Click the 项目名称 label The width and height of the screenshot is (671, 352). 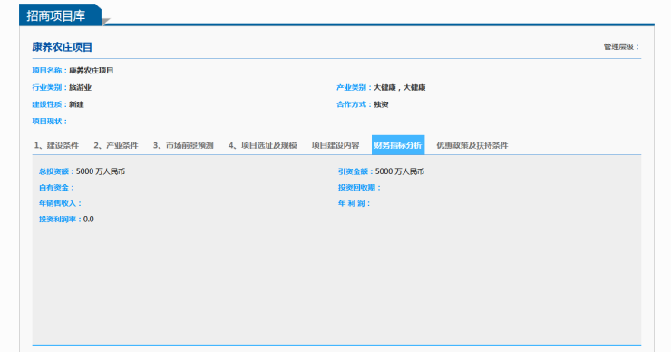pyautogui.click(x=50, y=71)
